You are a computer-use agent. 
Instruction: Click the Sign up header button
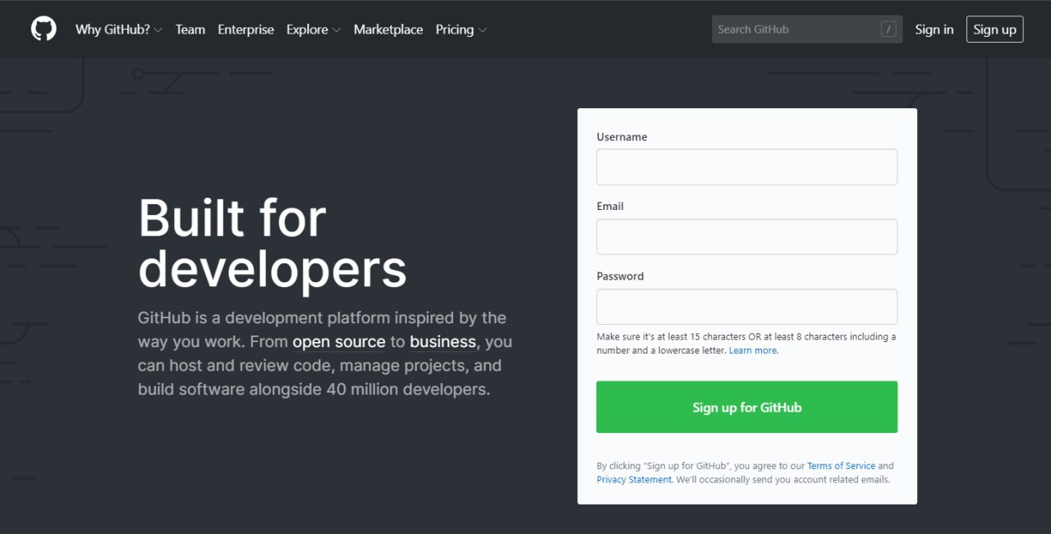tap(994, 30)
